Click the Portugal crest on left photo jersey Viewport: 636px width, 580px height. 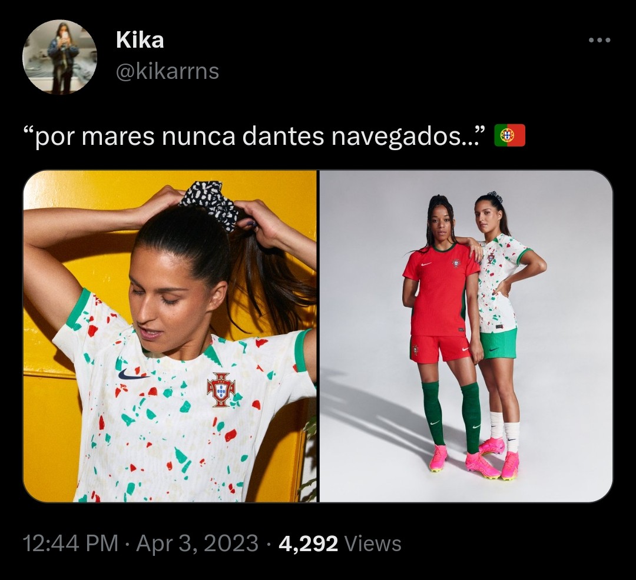click(x=221, y=390)
